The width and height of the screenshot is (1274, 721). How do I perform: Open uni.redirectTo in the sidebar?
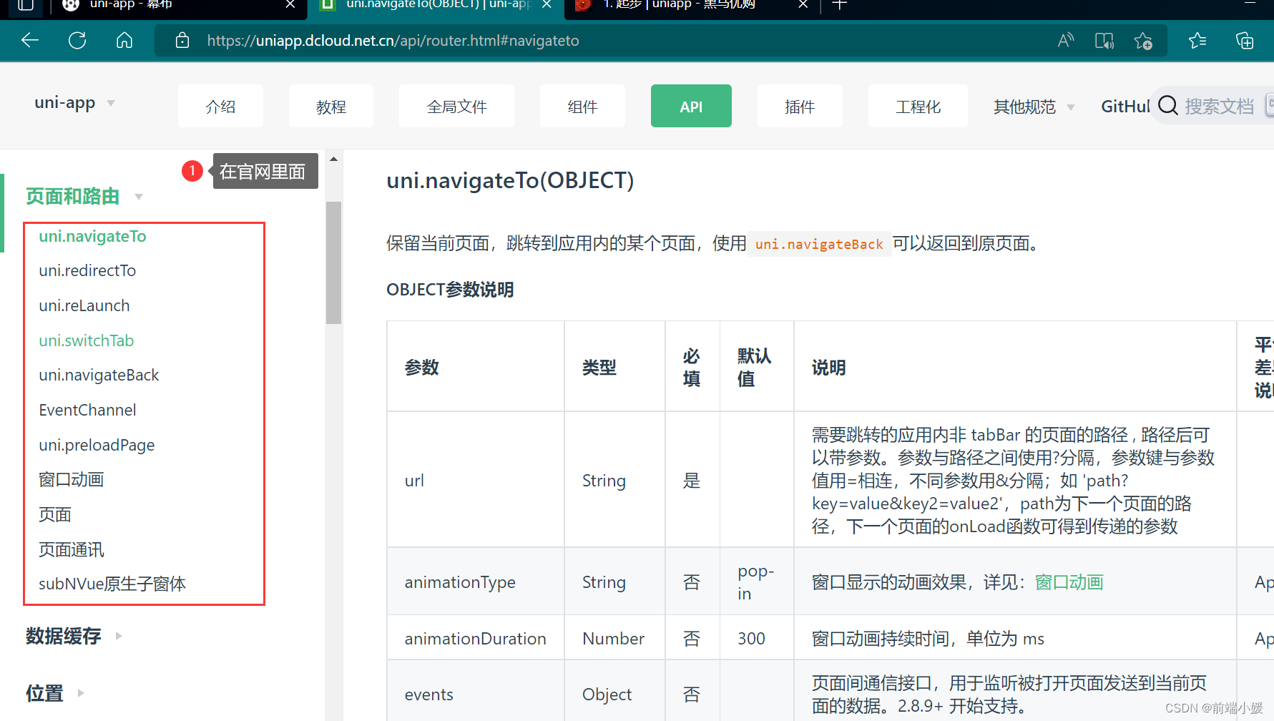pyautogui.click(x=87, y=270)
